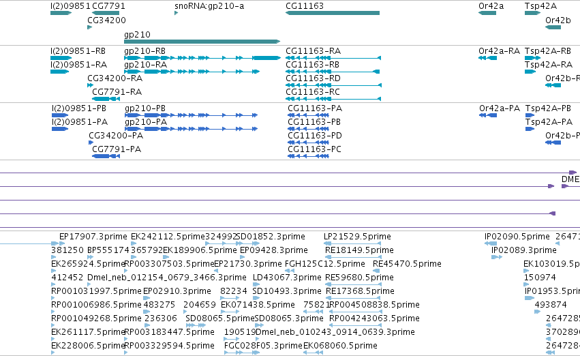Select the LD43067.3prime EST label
This screenshot has height=356, width=580.
pos(287,278)
